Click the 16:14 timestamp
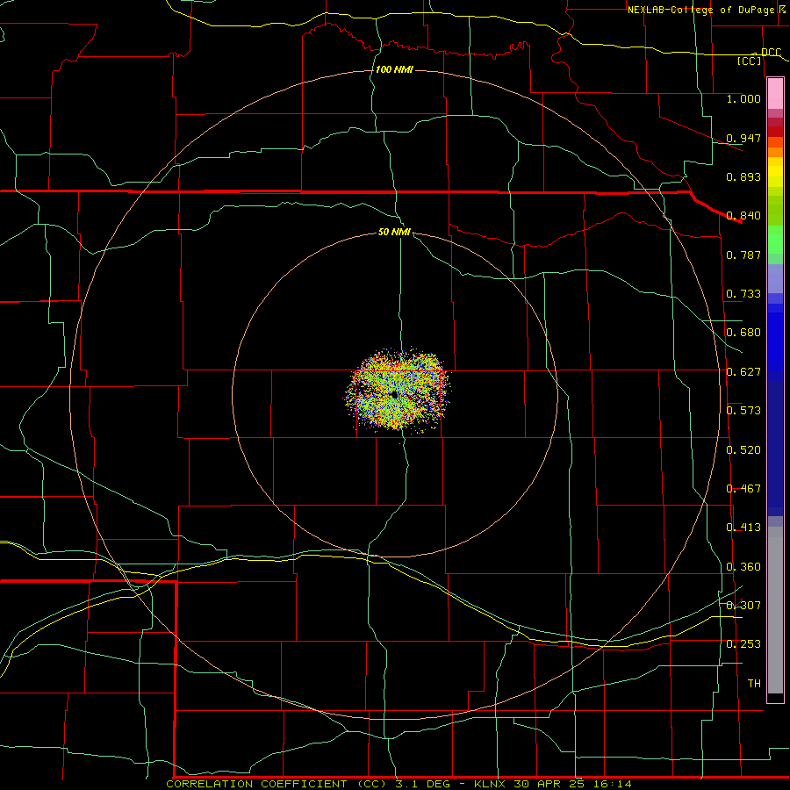 tap(614, 784)
